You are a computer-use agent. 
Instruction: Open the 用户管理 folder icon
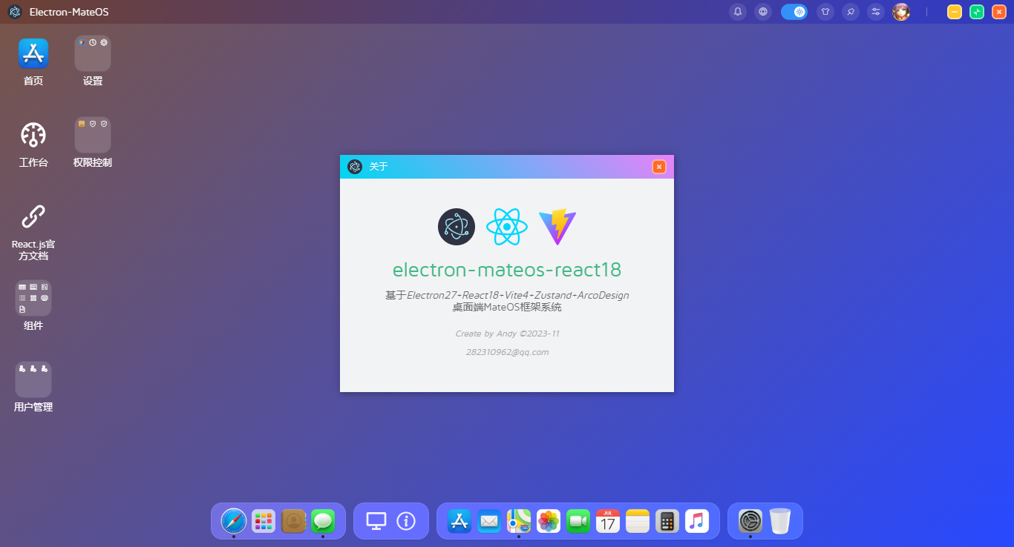[x=33, y=379]
